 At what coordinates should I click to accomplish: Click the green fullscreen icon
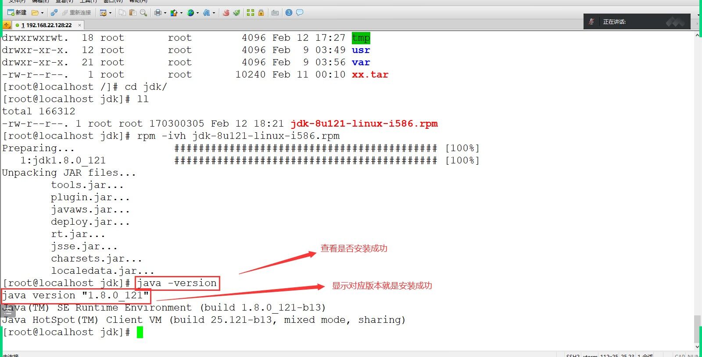[x=251, y=13]
